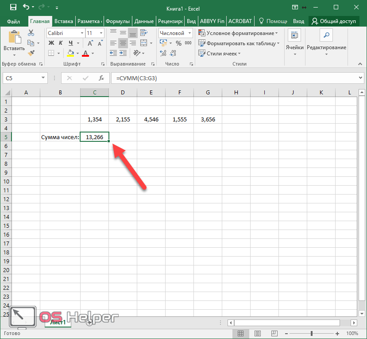This screenshot has height=339, width=367.
Task: Click the Insert Function fx icon
Action: tap(101, 78)
